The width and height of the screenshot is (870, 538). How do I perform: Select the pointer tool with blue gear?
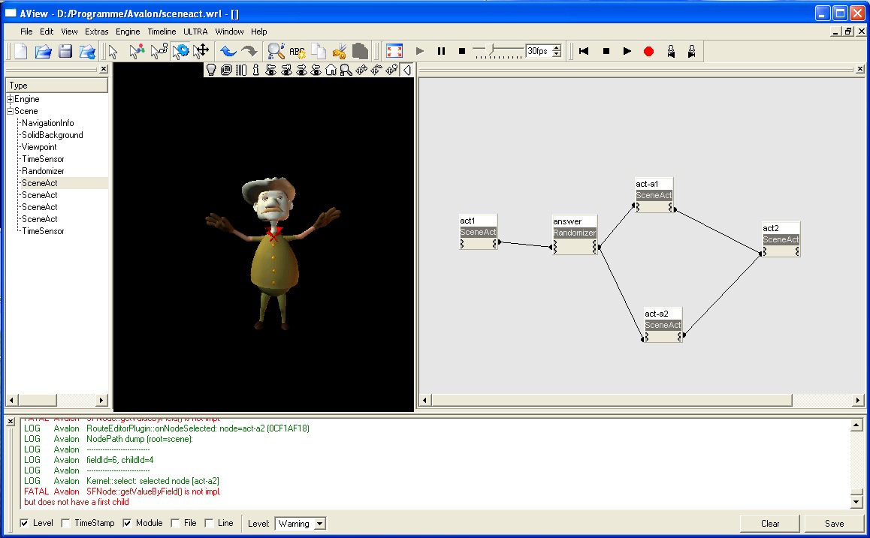coord(180,52)
